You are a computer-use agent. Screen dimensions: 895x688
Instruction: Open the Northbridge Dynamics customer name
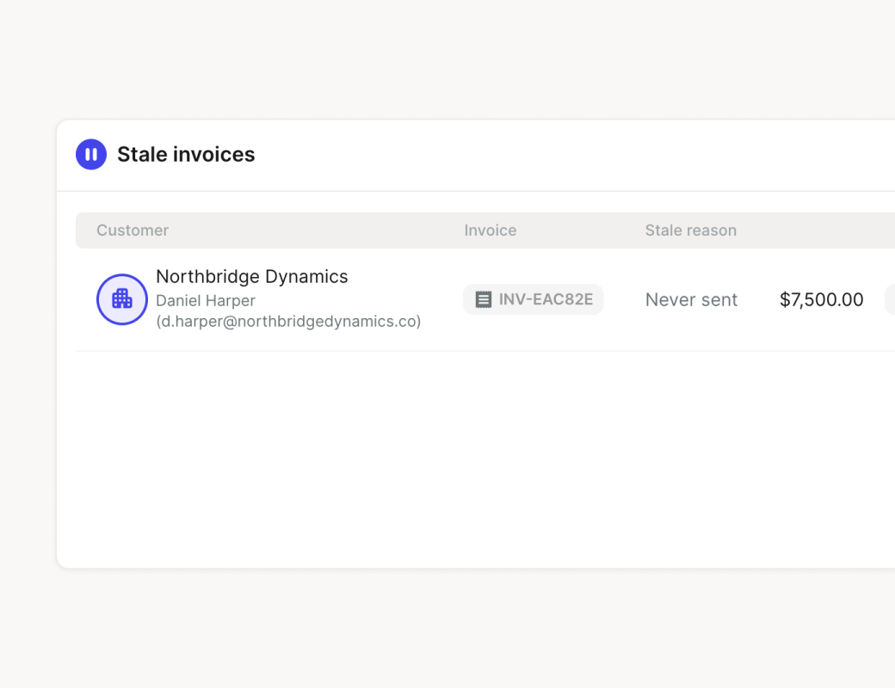251,277
